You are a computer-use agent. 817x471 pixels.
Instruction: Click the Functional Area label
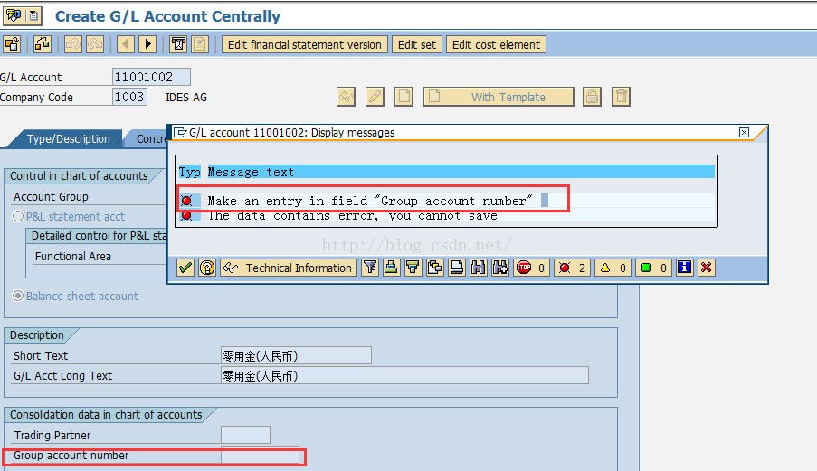click(x=73, y=256)
